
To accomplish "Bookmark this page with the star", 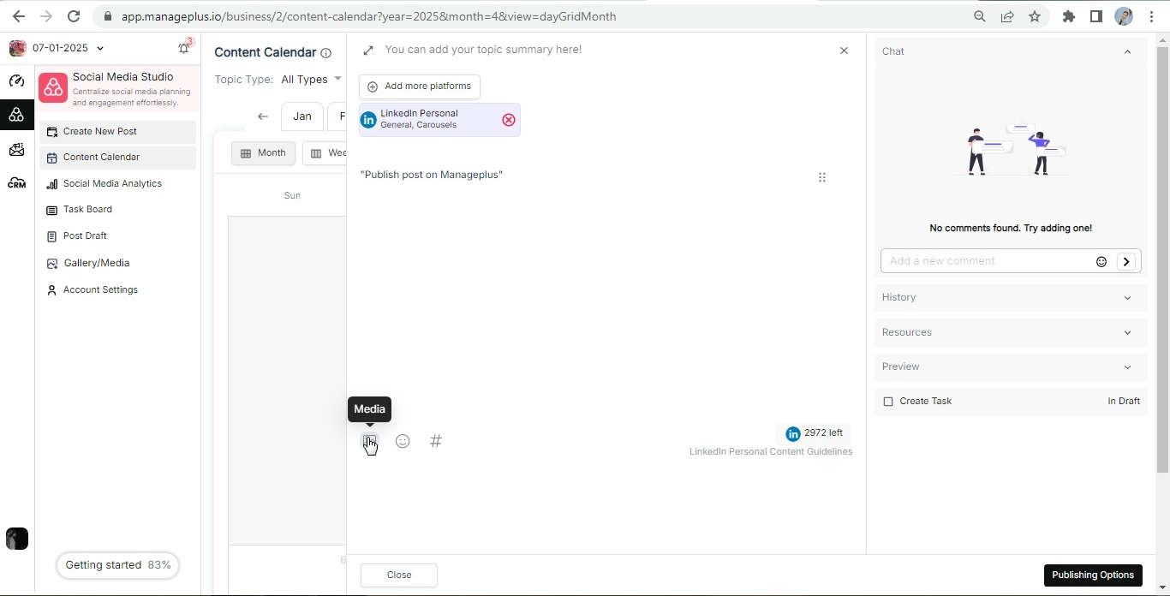I will [x=1035, y=16].
